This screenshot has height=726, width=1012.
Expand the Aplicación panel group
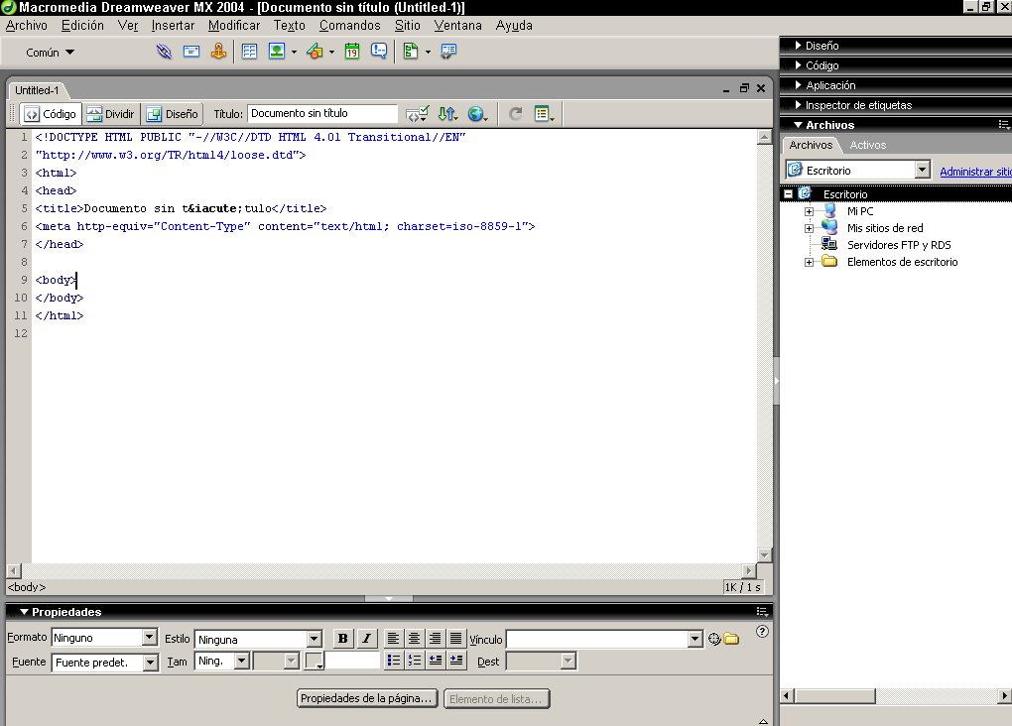coord(799,85)
